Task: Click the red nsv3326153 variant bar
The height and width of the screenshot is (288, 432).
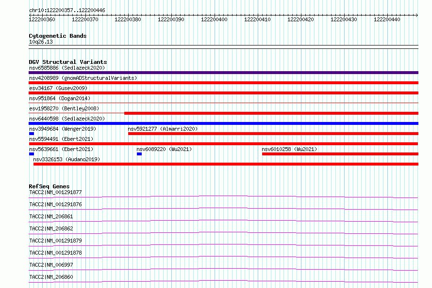Action: (x=226, y=164)
